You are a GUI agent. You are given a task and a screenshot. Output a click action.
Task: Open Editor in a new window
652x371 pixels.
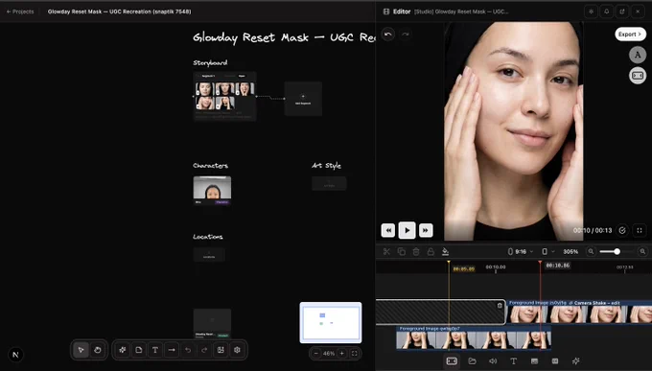pyautogui.click(x=622, y=12)
